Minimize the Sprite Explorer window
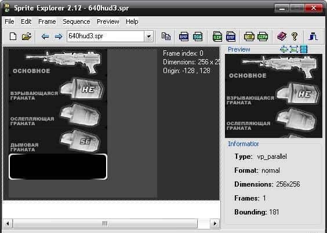Viewport: 327px width, 233px height. (x=282, y=8)
